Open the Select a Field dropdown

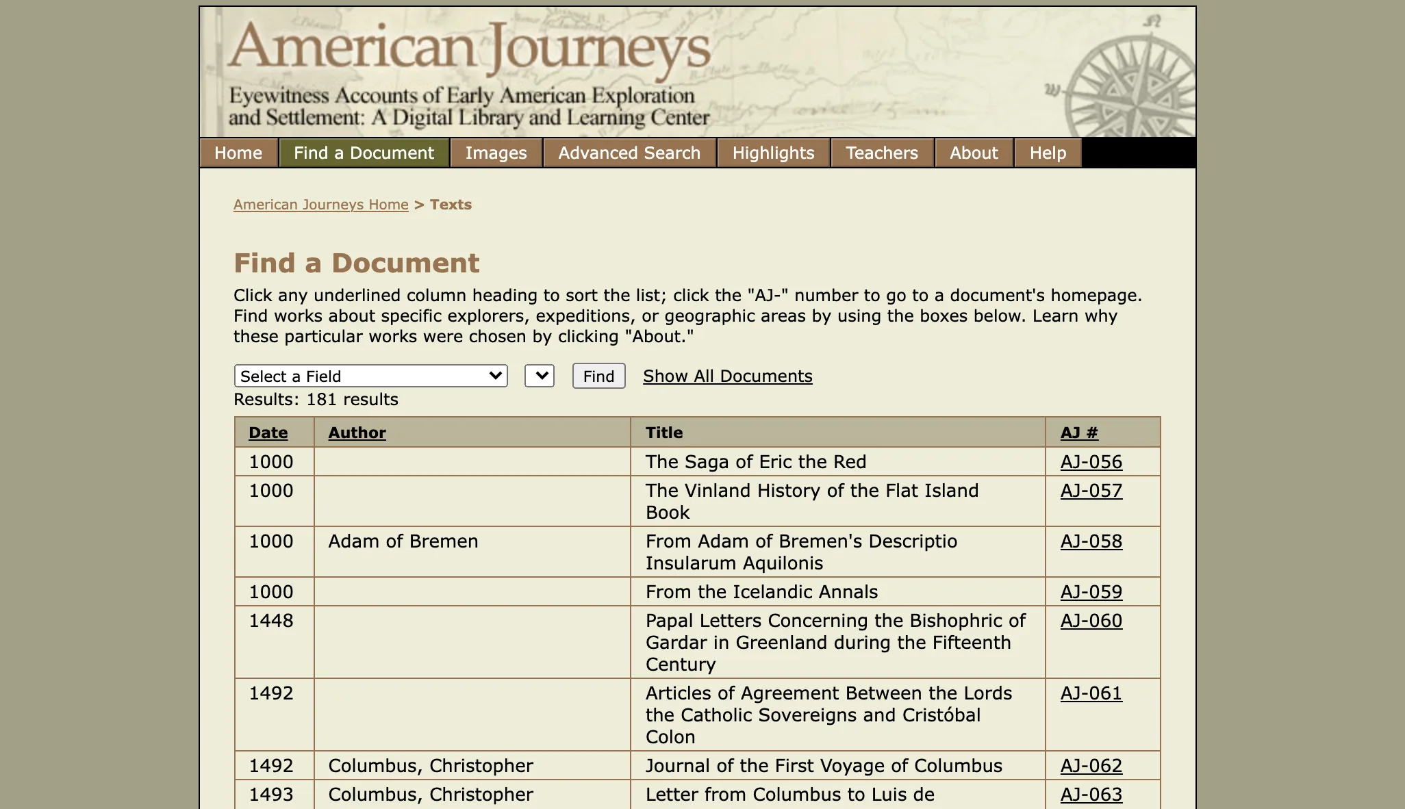pos(370,376)
